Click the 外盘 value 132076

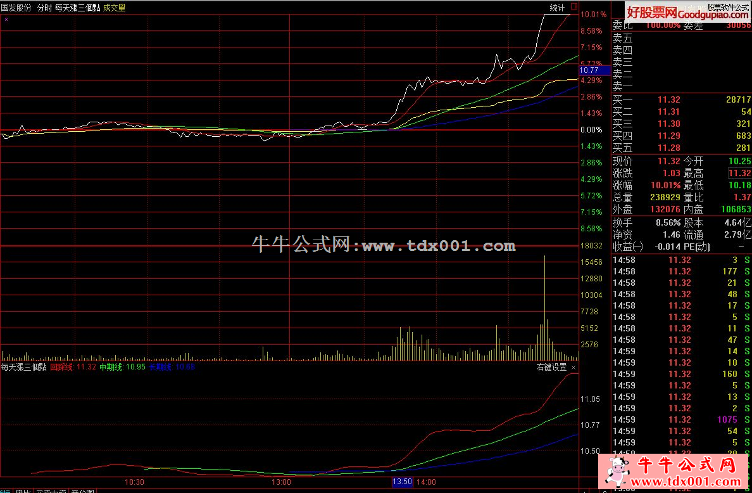(x=665, y=210)
